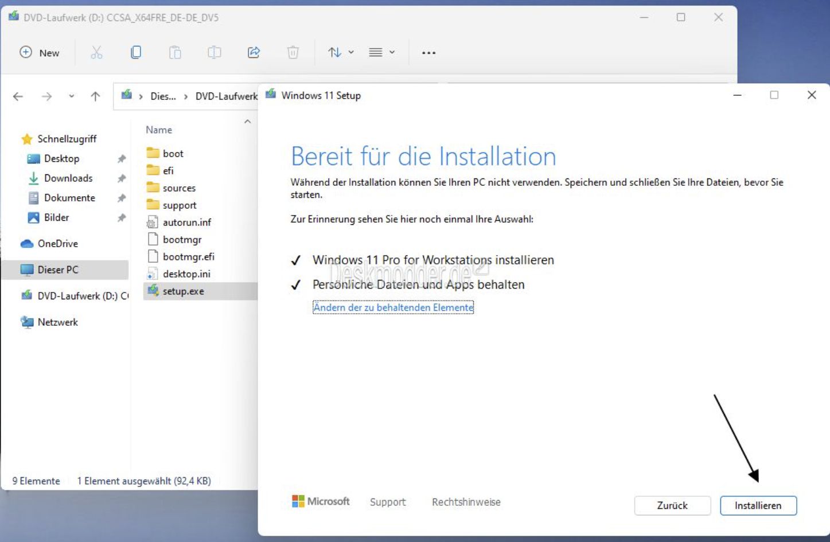Click the Copy icon in Explorer toolbar
The image size is (830, 542).
coord(136,52)
